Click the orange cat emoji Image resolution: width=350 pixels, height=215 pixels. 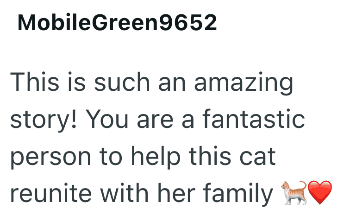click(293, 194)
